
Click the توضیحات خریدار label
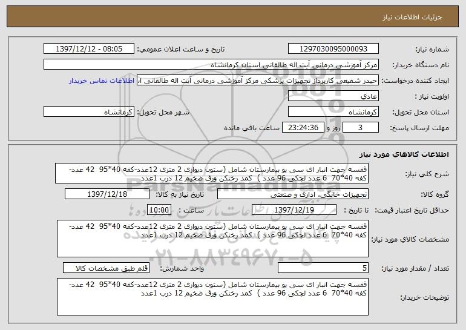click(425, 297)
